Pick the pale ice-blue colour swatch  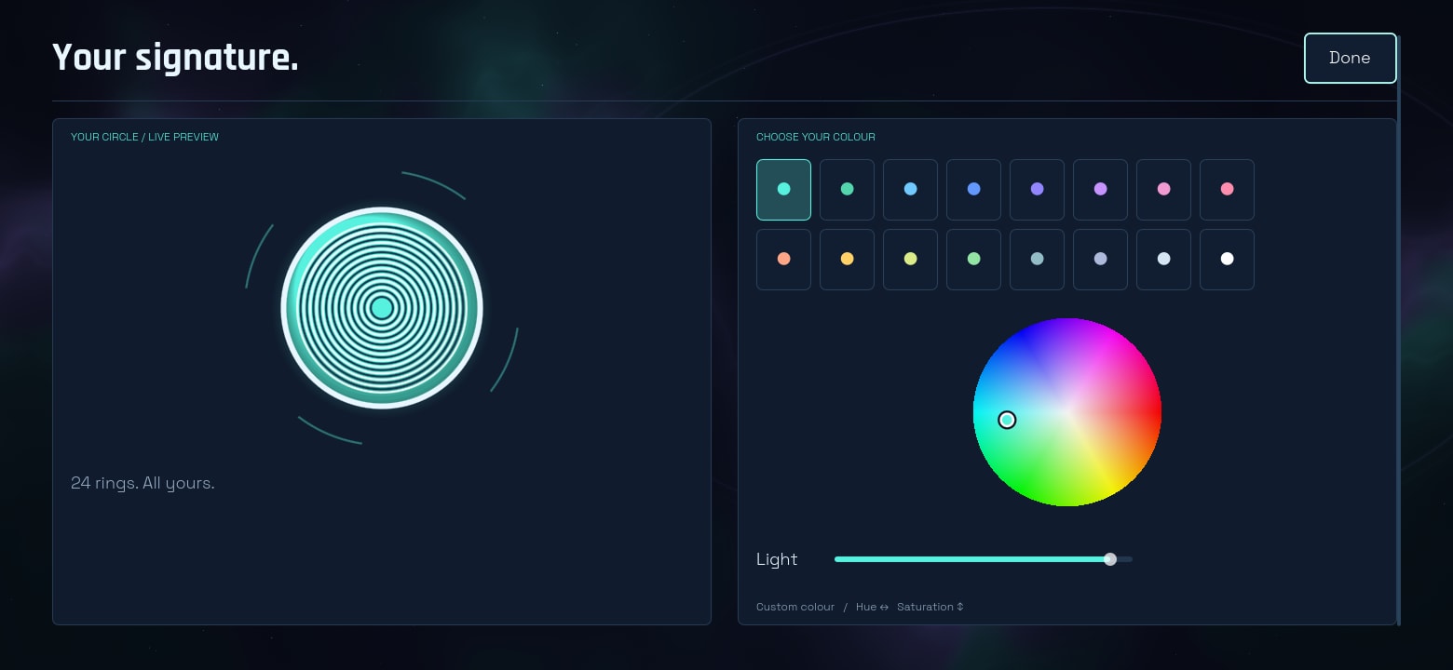tap(1163, 260)
